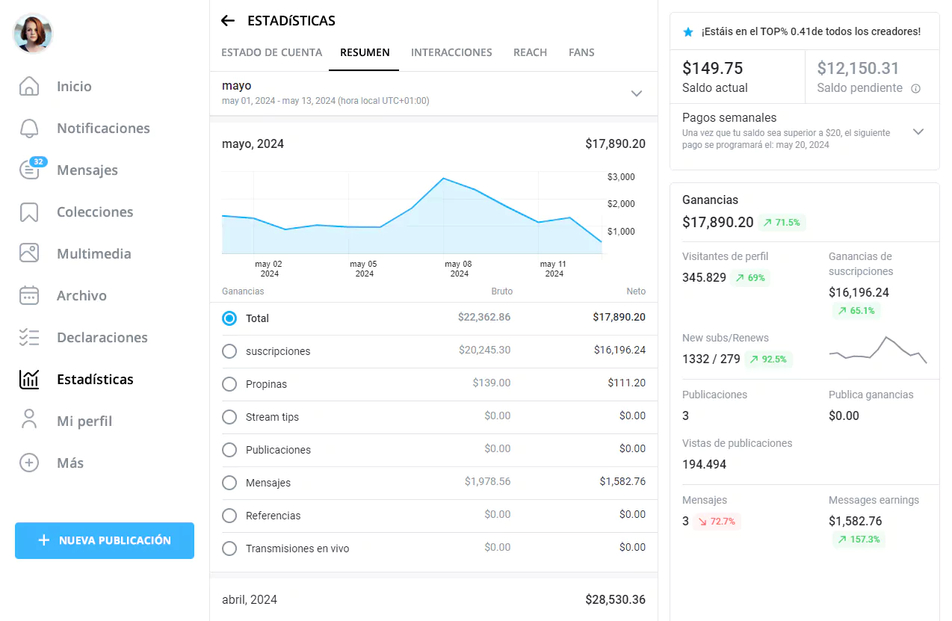The width and height of the screenshot is (952, 621).
Task: Click the NUEVA PUBLICACIÓN button
Action: point(105,540)
